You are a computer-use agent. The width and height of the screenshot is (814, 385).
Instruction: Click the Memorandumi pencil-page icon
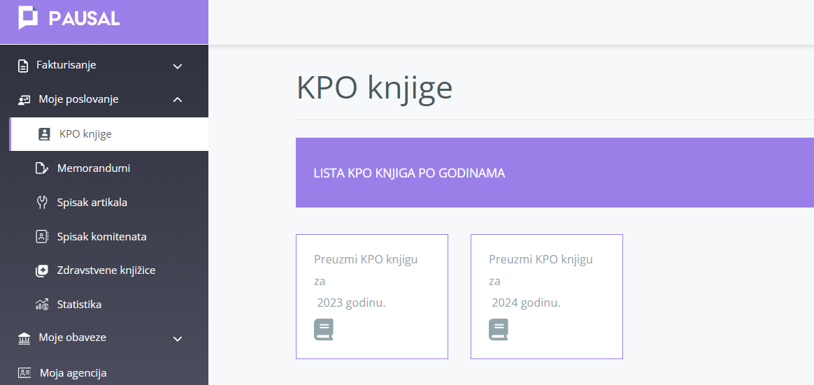[x=41, y=168]
